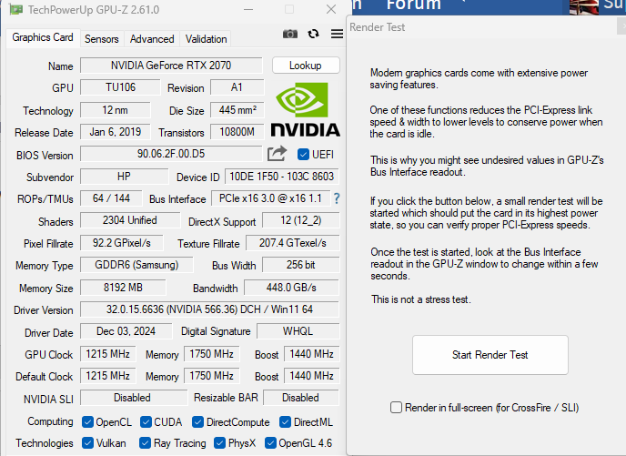626x456 pixels.
Task: Open the Sensors tab
Action: (x=102, y=39)
